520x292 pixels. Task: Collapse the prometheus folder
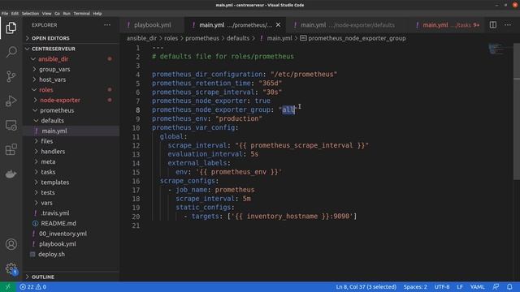click(57, 110)
